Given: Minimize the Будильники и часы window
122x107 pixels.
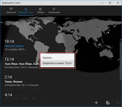Looking at the screenshot, I should [x=102, y=3].
